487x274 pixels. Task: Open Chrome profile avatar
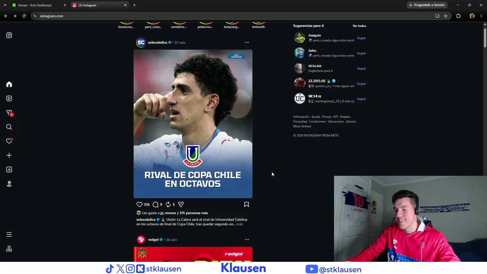point(472,16)
